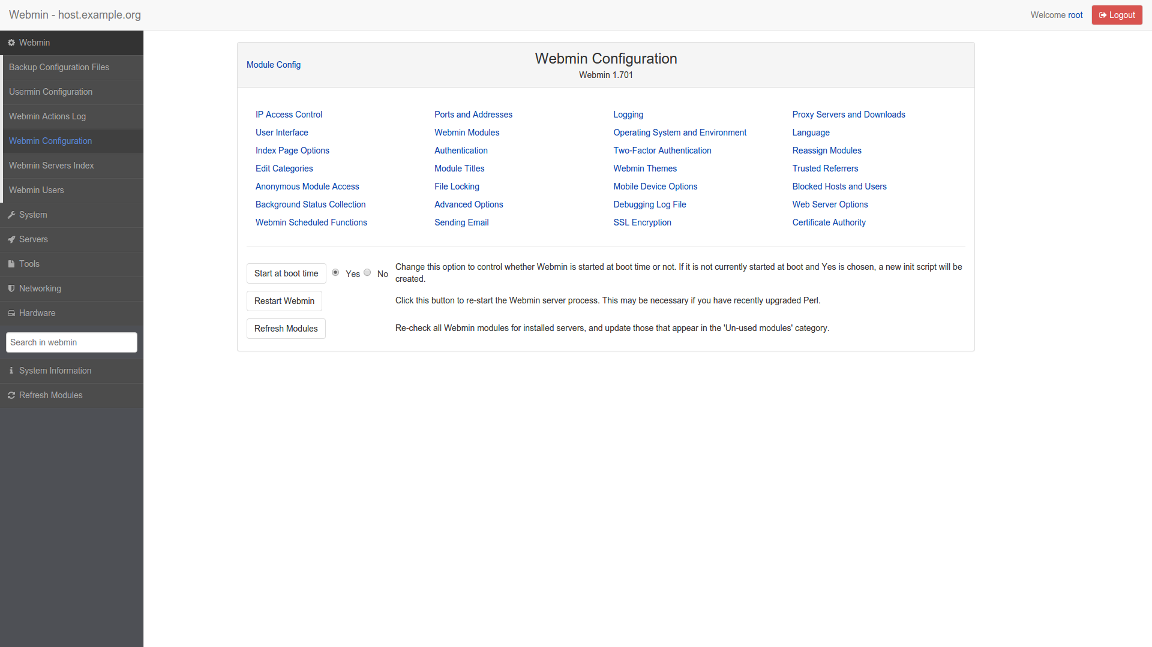
Task: Open System Information from the sidebar
Action: tap(71, 371)
